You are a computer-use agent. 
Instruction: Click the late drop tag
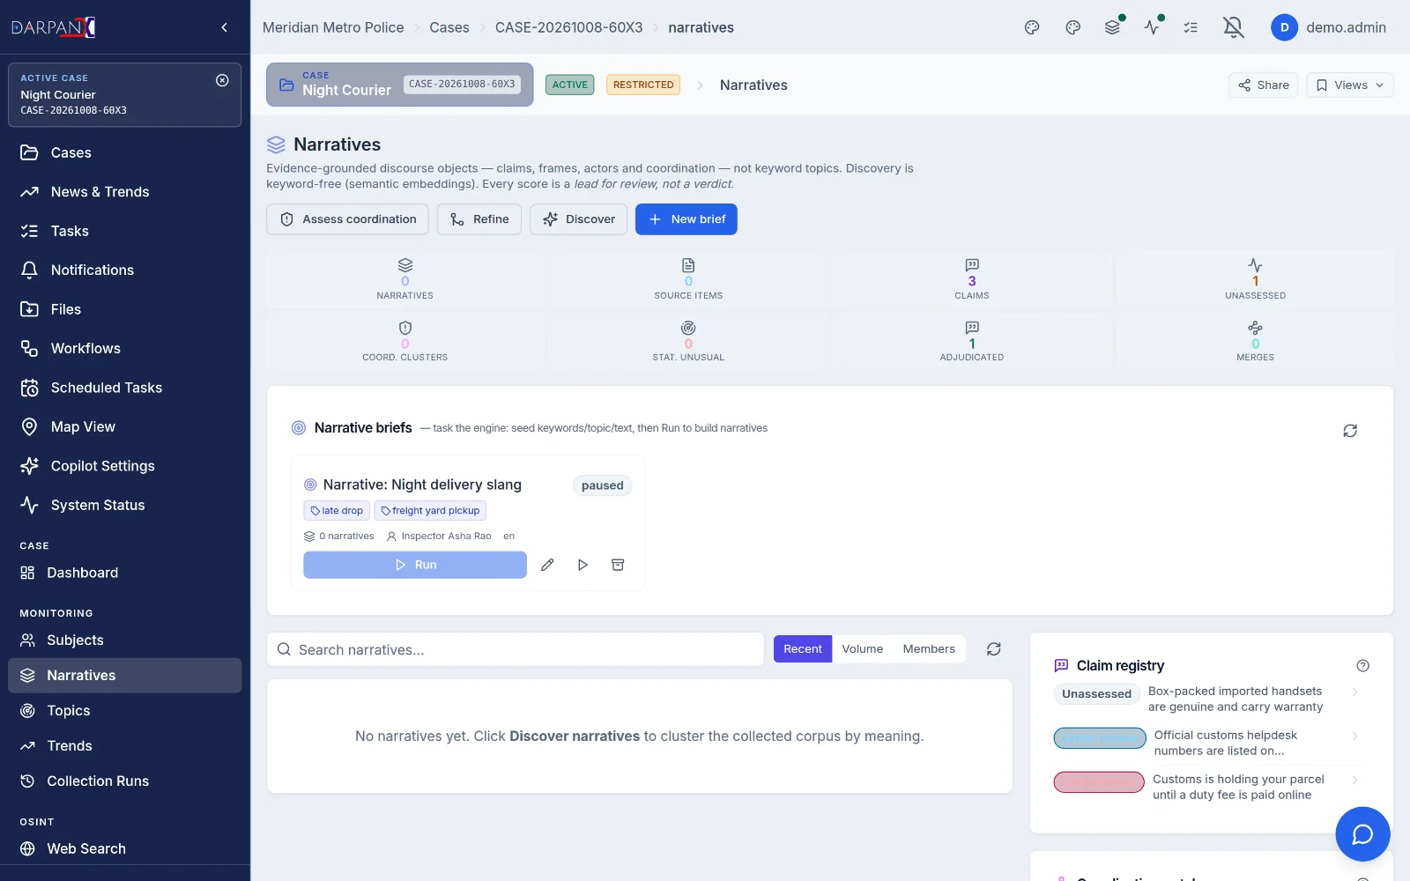click(x=337, y=511)
